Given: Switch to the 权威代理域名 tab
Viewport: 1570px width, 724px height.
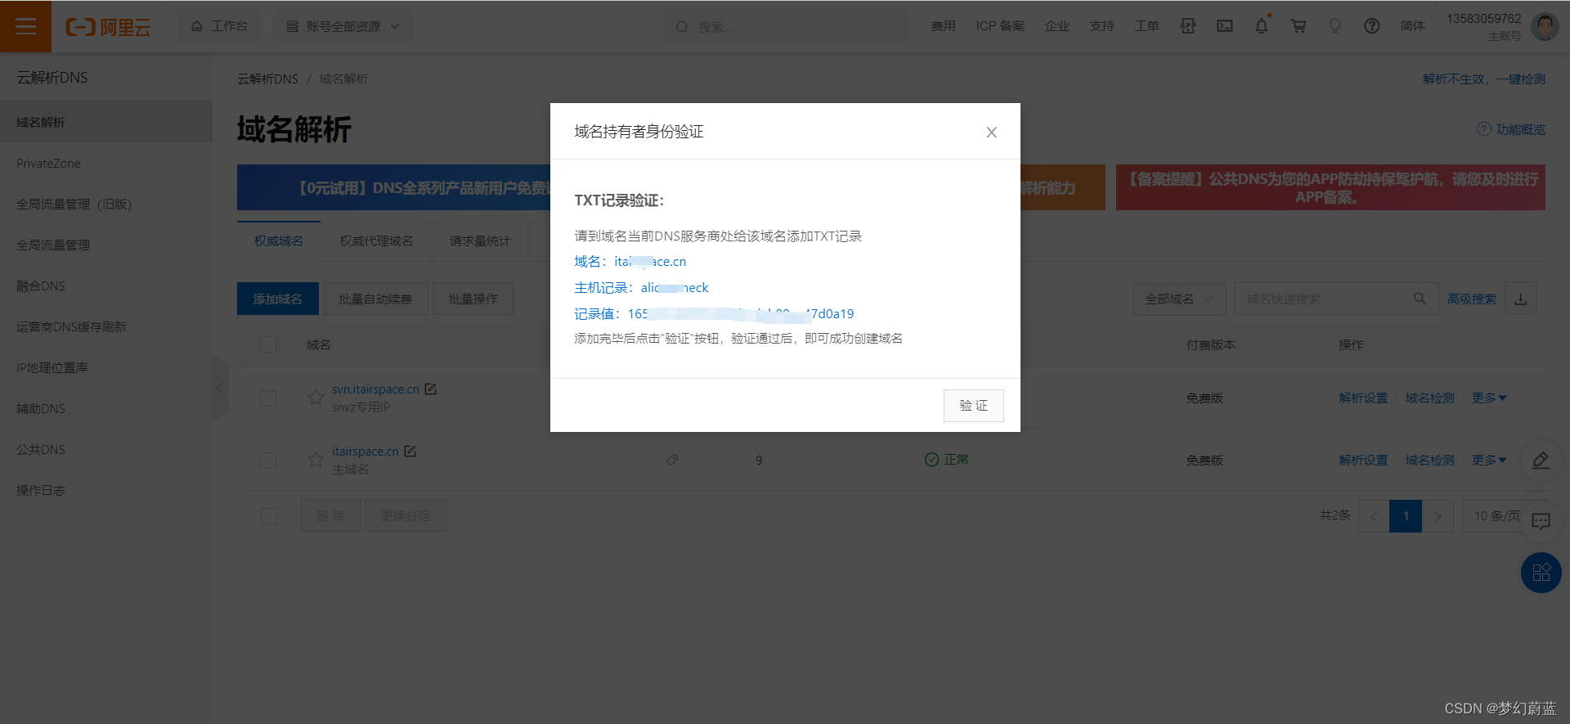Looking at the screenshot, I should [376, 241].
